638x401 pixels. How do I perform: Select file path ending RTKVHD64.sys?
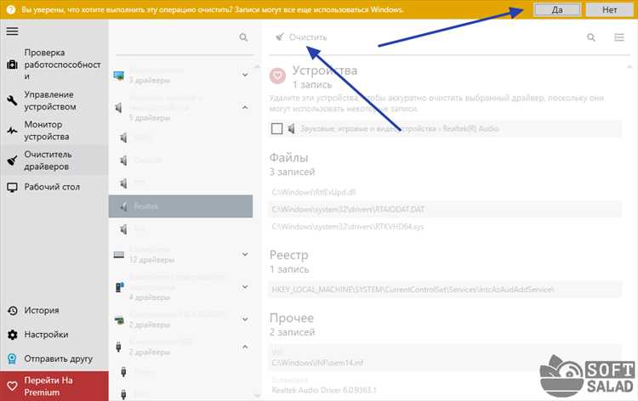[445, 227]
